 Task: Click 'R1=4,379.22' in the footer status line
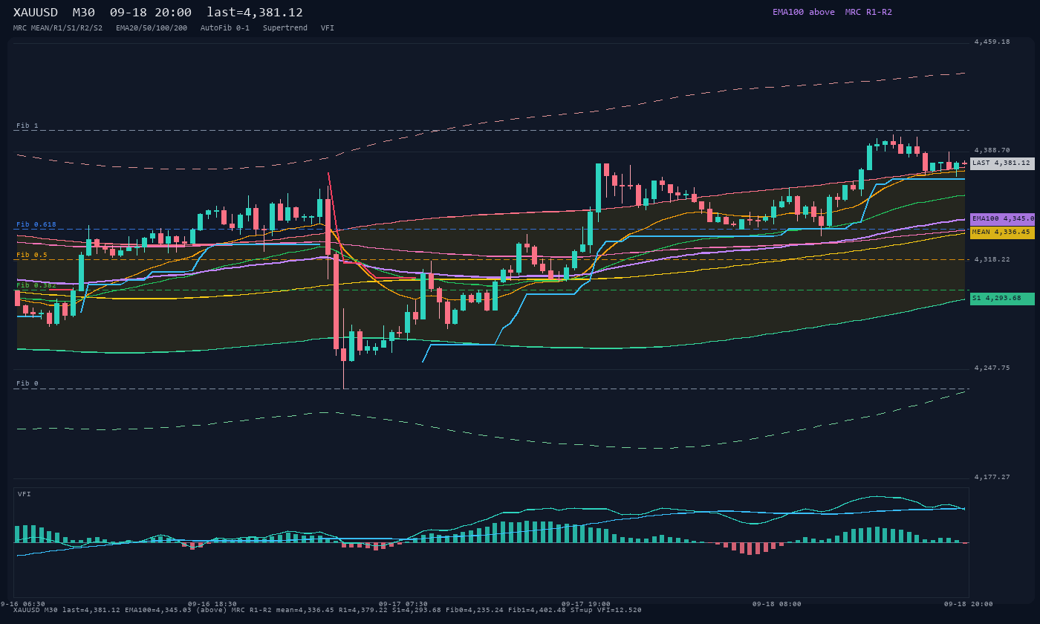362,610
